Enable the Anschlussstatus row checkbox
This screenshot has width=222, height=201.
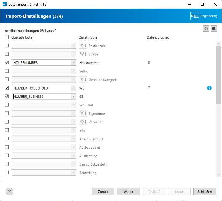pyautogui.click(x=7, y=139)
